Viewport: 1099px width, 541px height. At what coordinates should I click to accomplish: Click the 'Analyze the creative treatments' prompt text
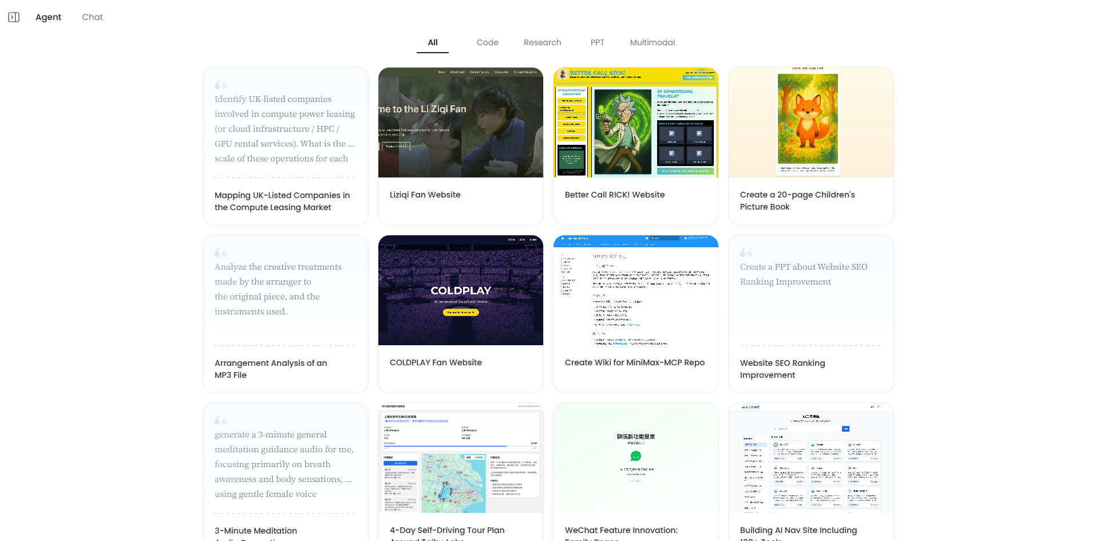pyautogui.click(x=278, y=289)
